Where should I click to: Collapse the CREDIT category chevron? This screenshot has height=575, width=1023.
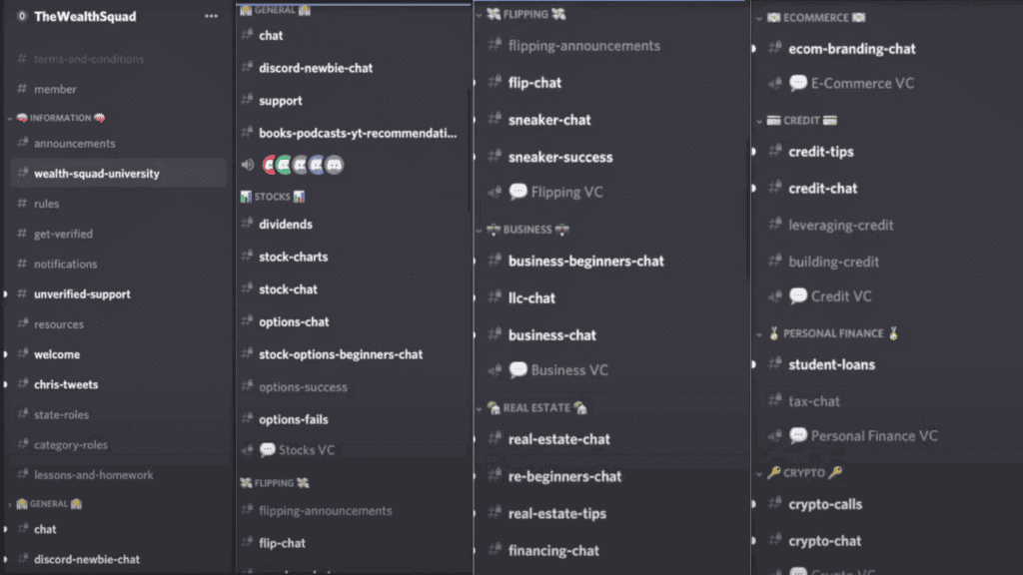click(x=759, y=121)
